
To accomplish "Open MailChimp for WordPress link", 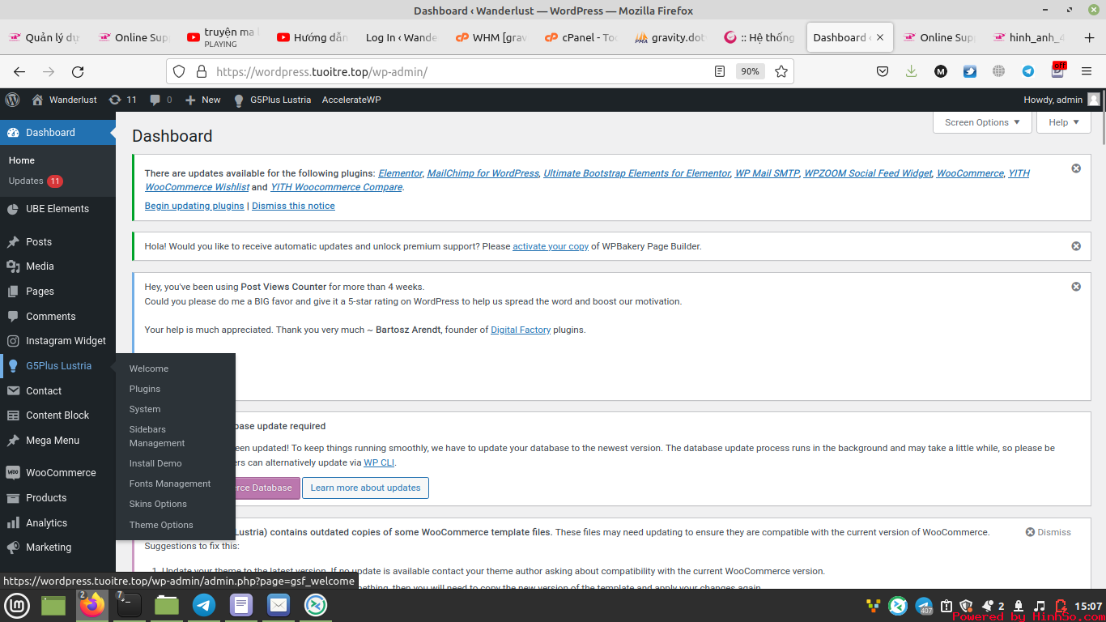I will 483,173.
